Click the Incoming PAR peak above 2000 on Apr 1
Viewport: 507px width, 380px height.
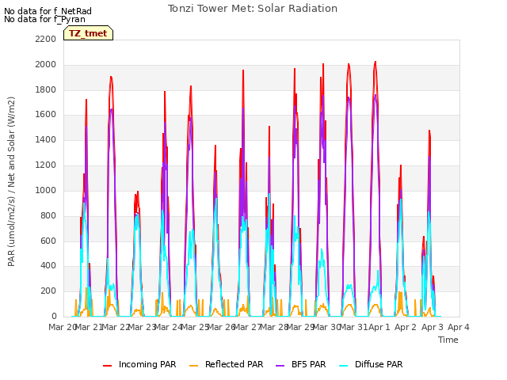pos(375,62)
